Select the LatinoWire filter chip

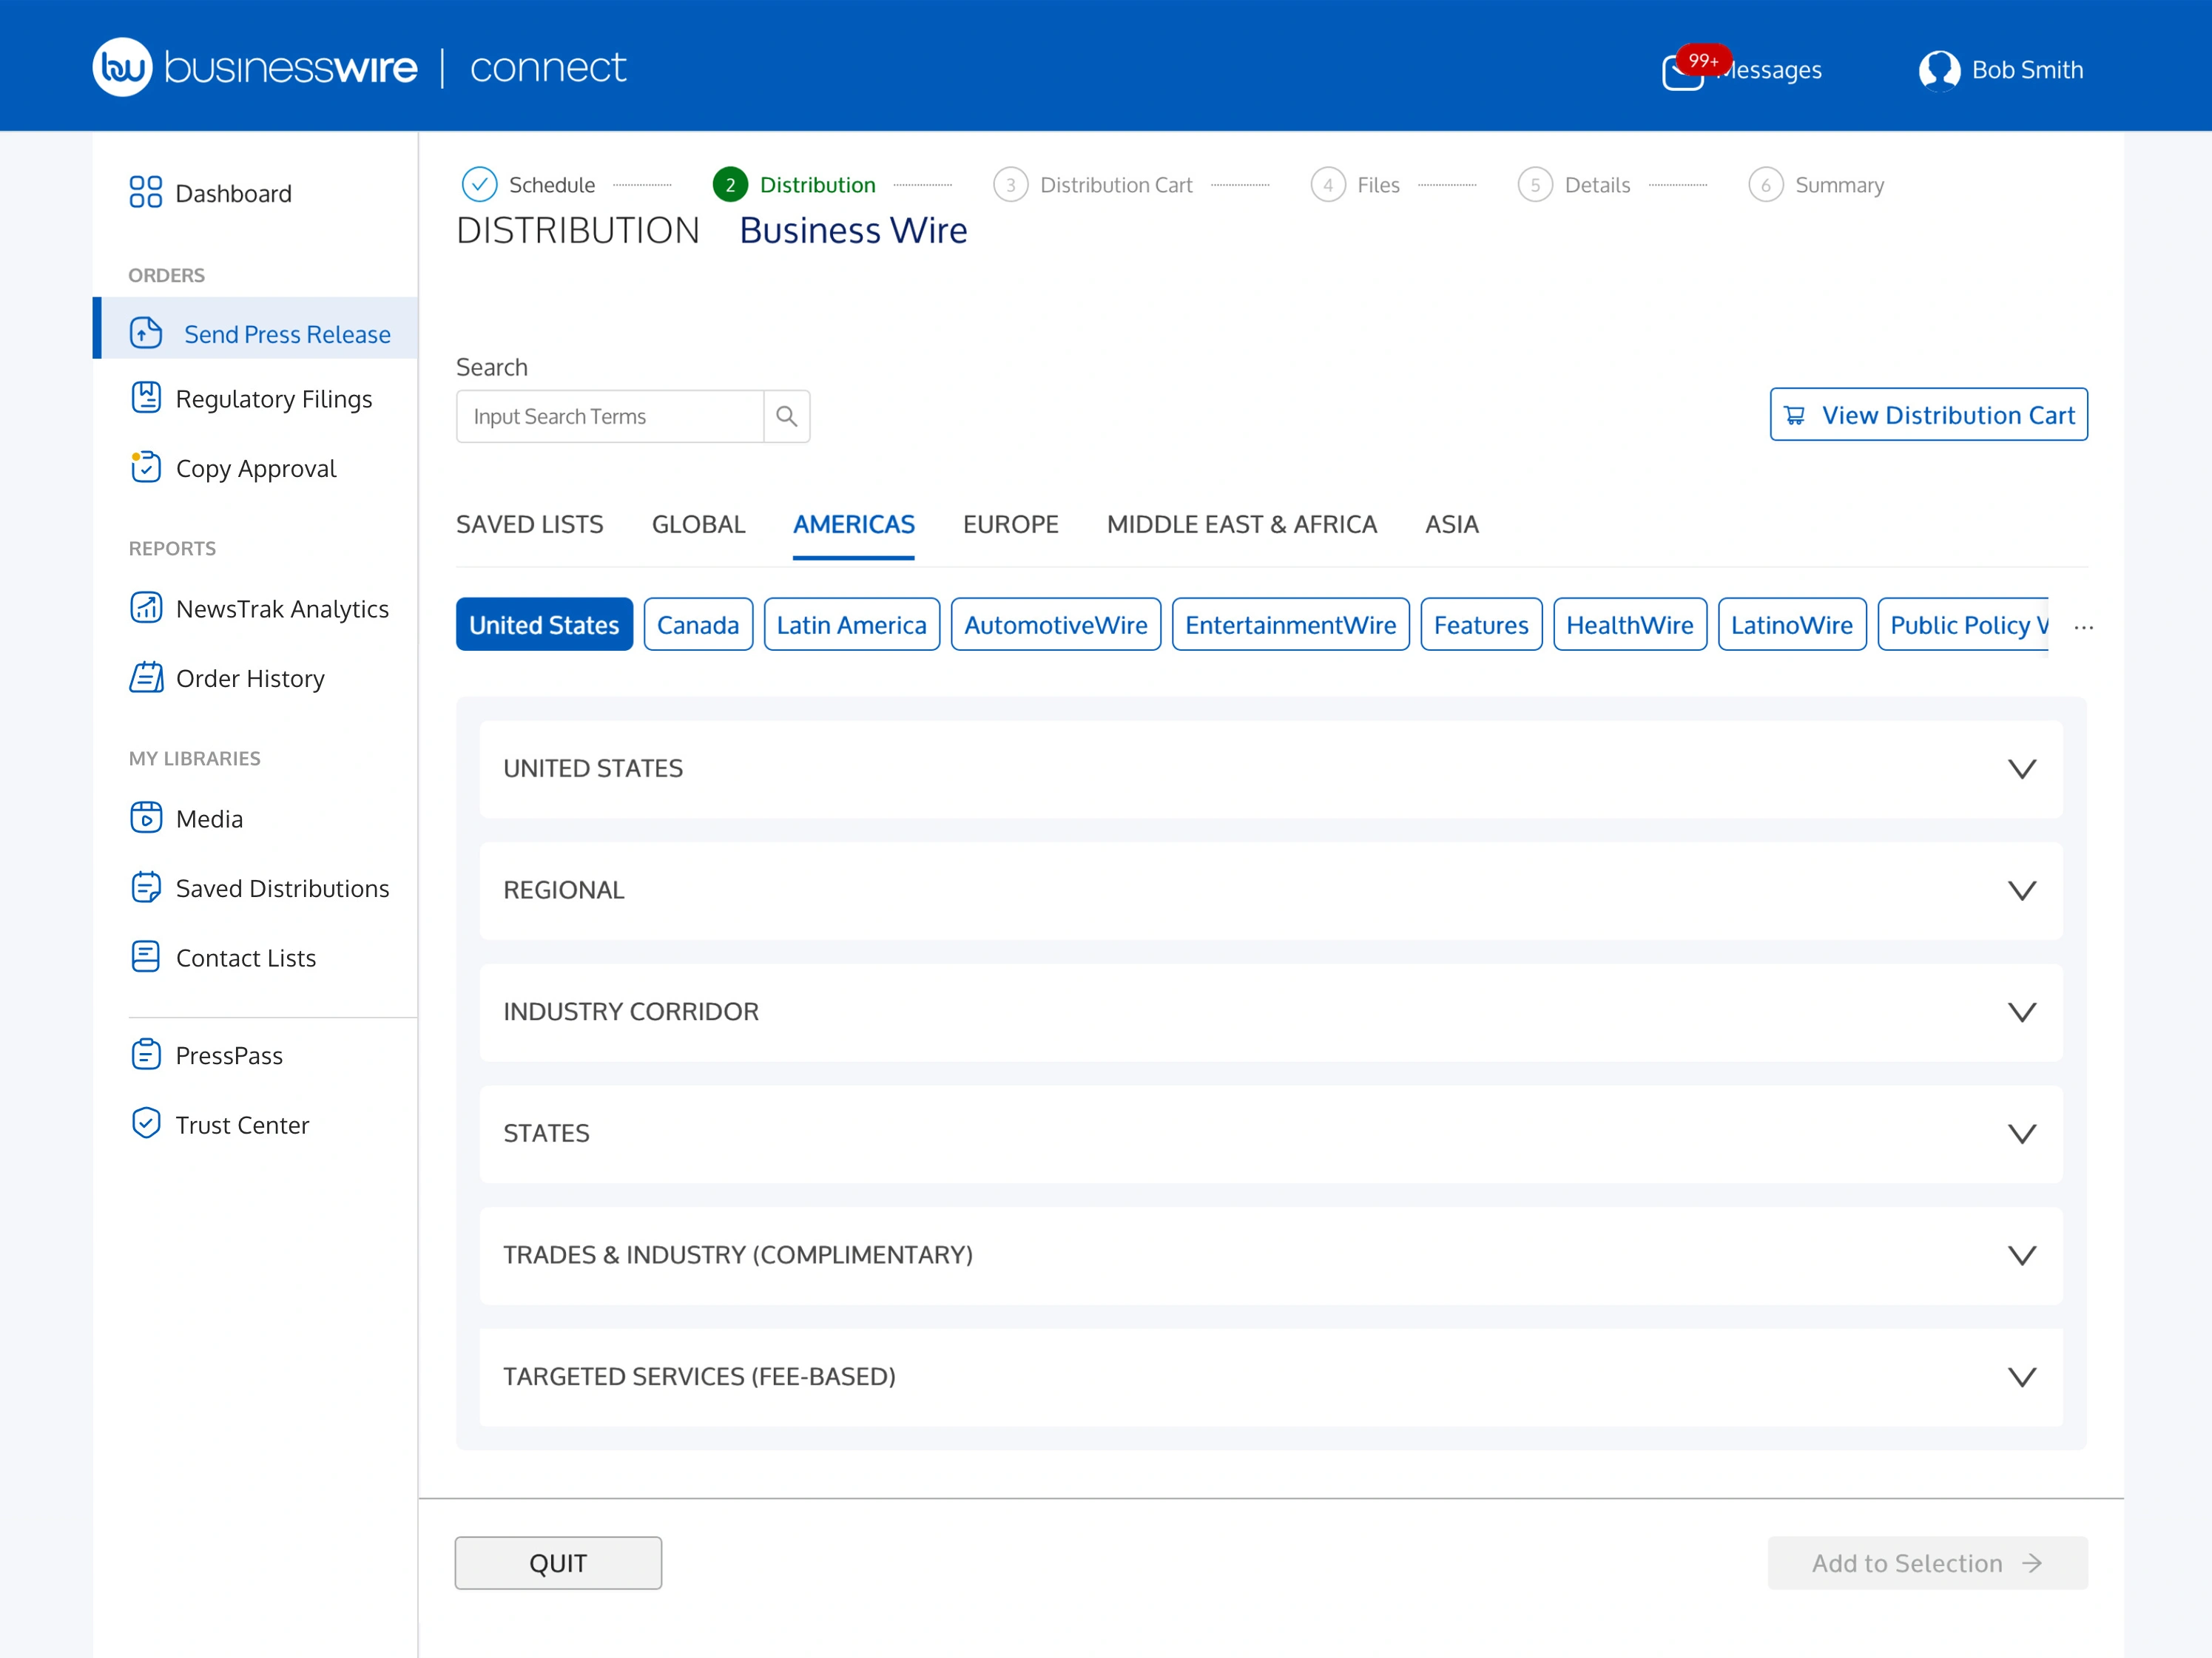[1792, 625]
